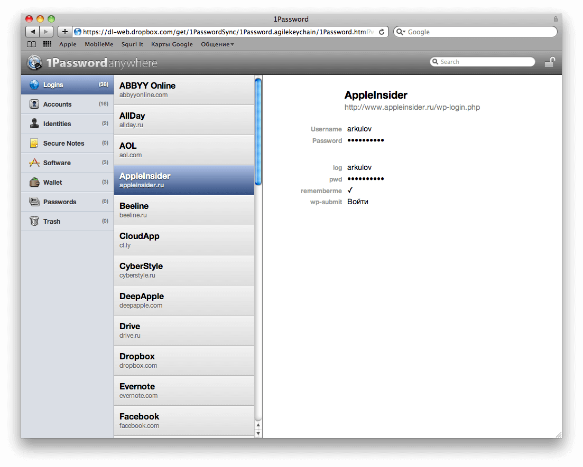583x467 pixels.
Task: Click the 1Password padlock lock icon
Action: 550,62
